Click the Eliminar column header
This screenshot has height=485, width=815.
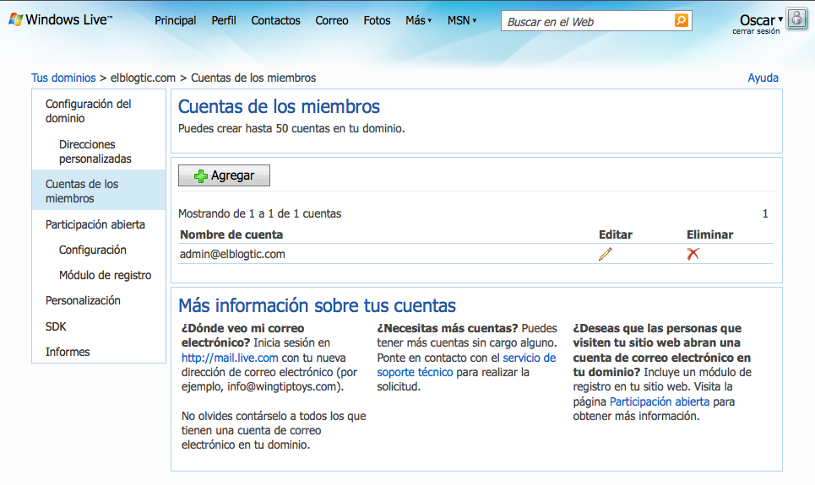(x=709, y=234)
